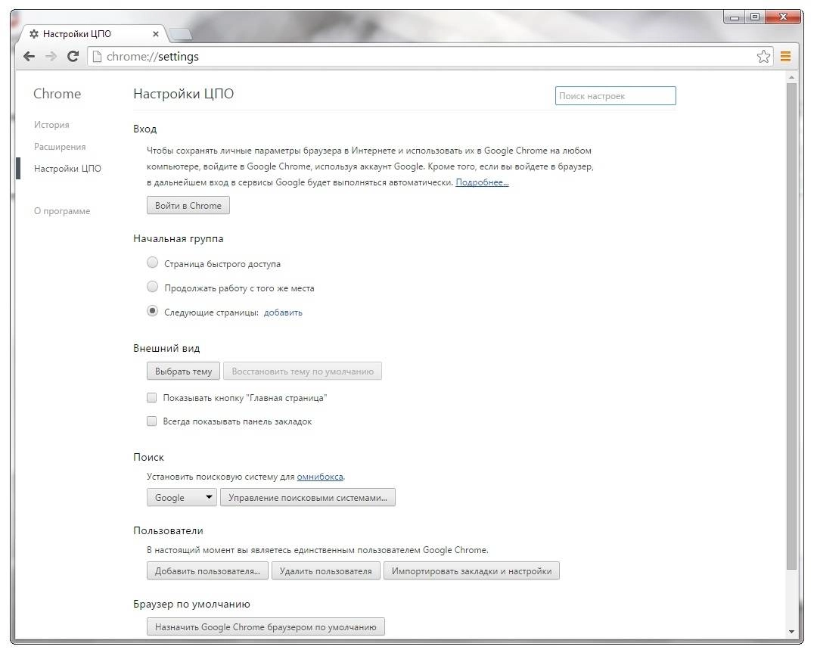
Task: Select Настройки ЦПО in the sidebar
Action: click(68, 168)
